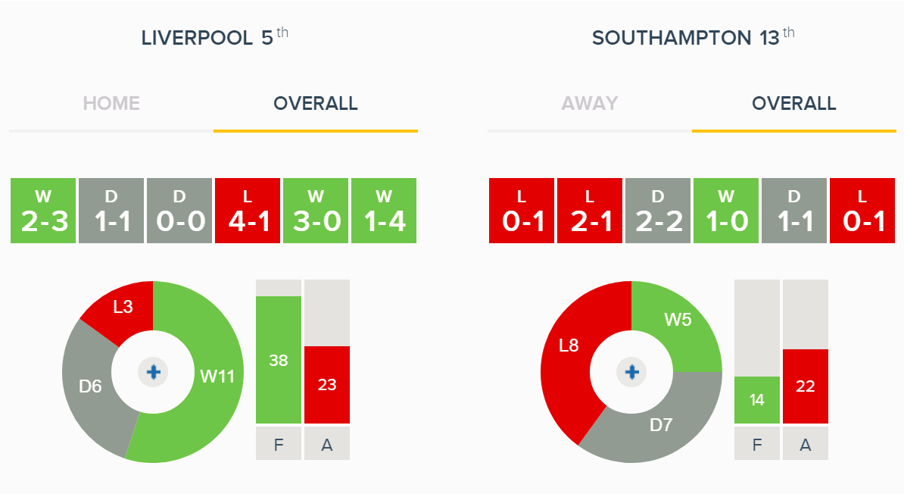Switch Liverpool stats to HOME tab
904x494 pixels.
111,103
